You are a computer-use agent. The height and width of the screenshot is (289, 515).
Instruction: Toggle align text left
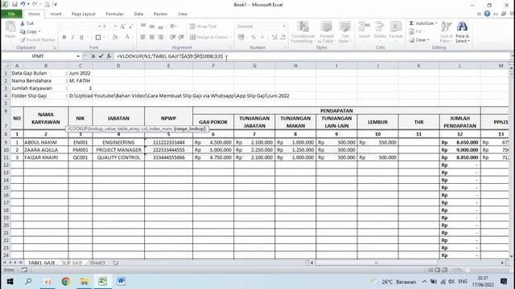143,38
